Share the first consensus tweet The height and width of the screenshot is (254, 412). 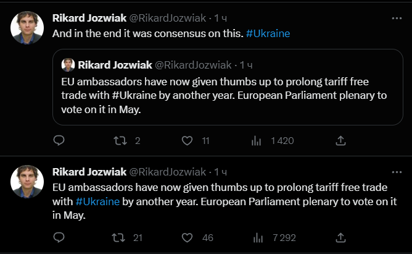[340, 140]
